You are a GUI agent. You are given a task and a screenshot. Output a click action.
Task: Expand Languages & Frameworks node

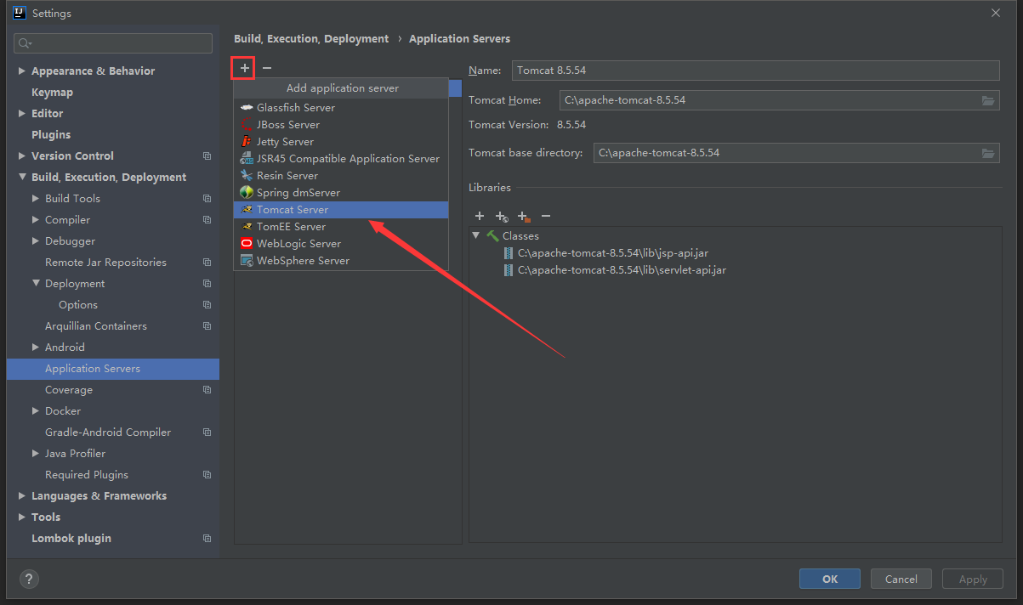[21, 496]
